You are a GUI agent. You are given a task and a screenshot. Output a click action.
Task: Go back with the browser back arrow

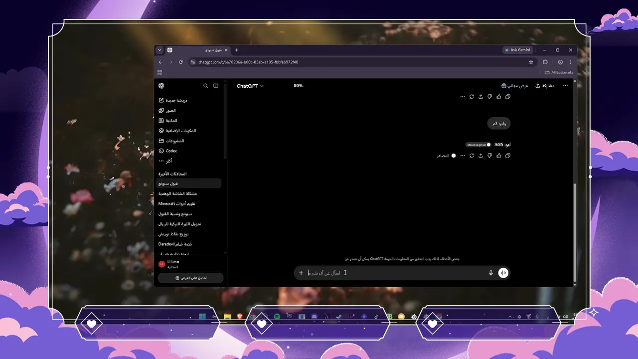click(160, 62)
